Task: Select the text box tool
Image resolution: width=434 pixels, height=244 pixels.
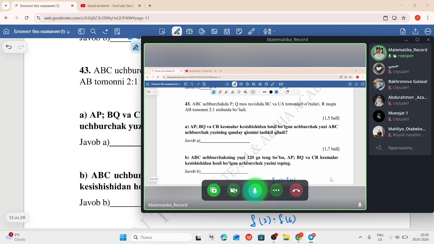Action: click(189, 32)
